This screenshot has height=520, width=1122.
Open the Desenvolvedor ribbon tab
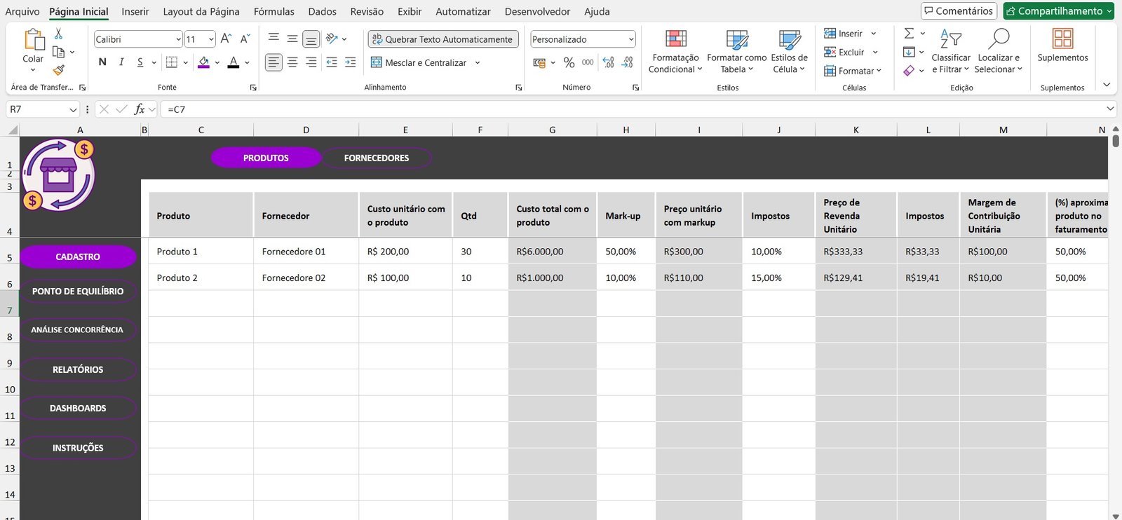(538, 11)
